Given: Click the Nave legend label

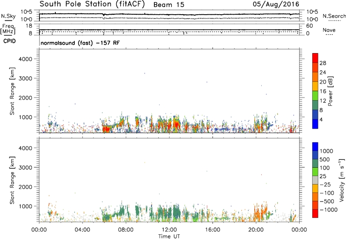Looking at the screenshot, I should [329, 30].
